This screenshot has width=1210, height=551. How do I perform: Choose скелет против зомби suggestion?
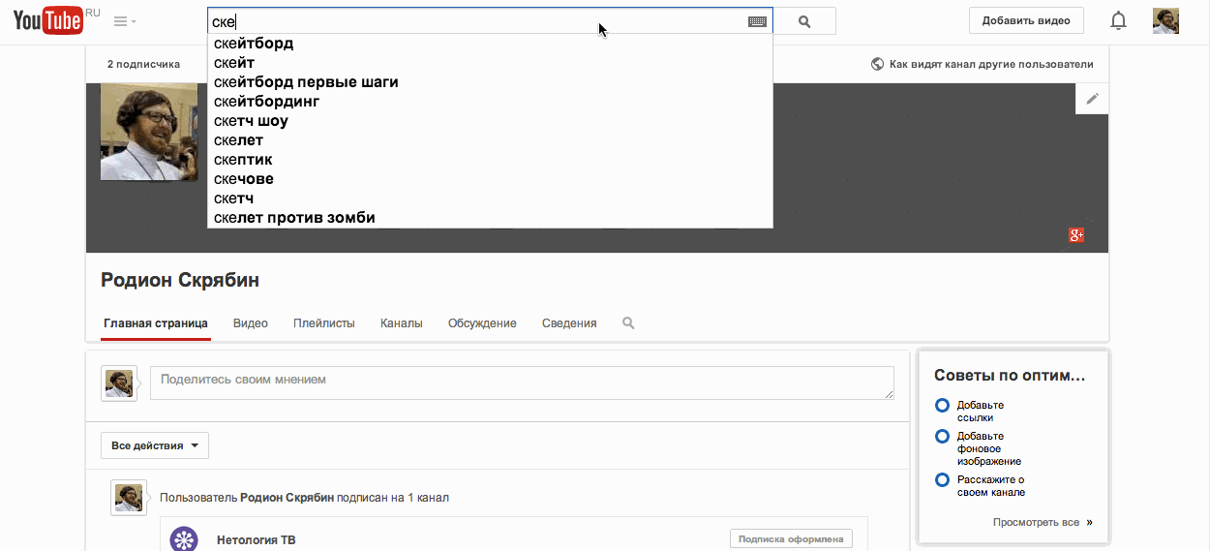(x=490, y=218)
